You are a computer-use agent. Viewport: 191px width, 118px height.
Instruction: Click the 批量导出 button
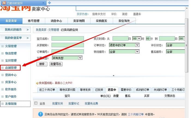coord(56,64)
